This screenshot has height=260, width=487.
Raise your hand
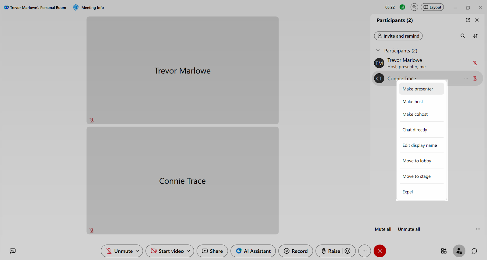coord(331,251)
